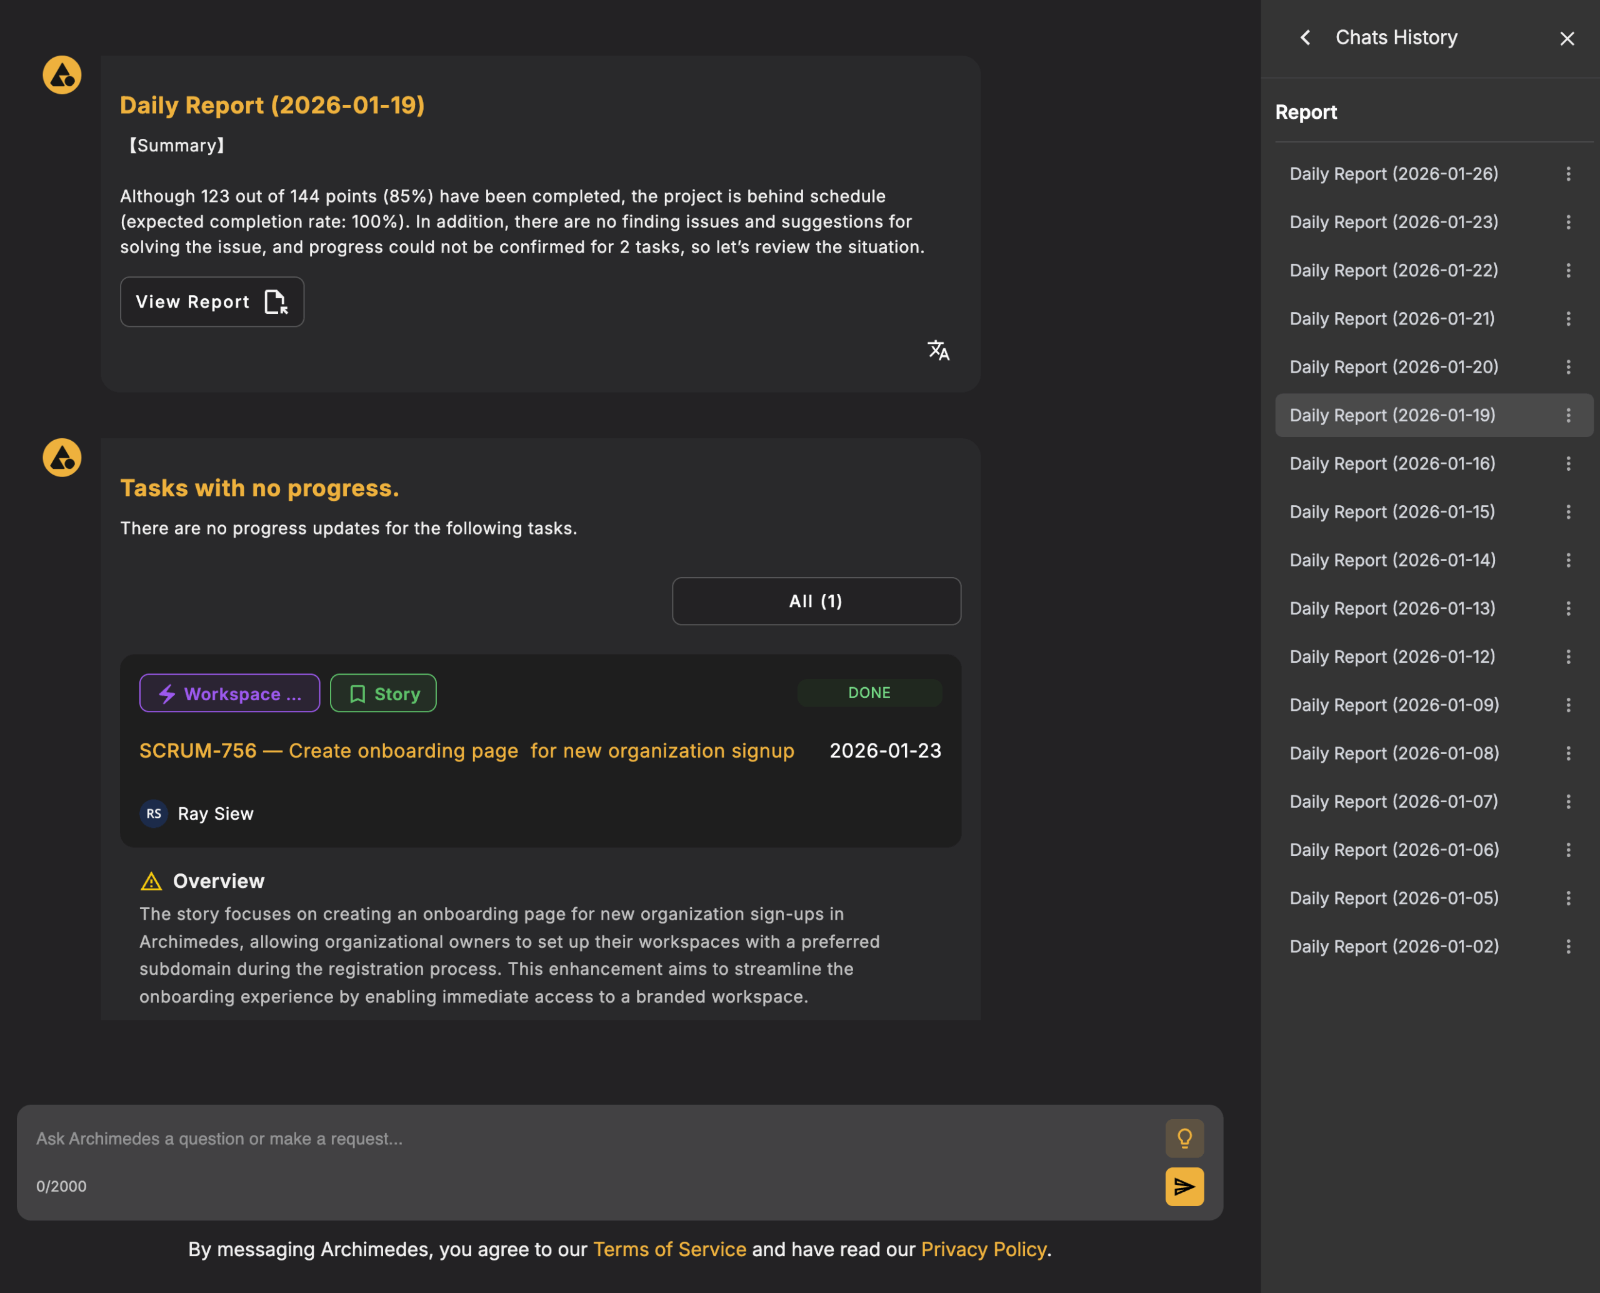Open more options for Daily Report (2026-01-13)

point(1568,608)
